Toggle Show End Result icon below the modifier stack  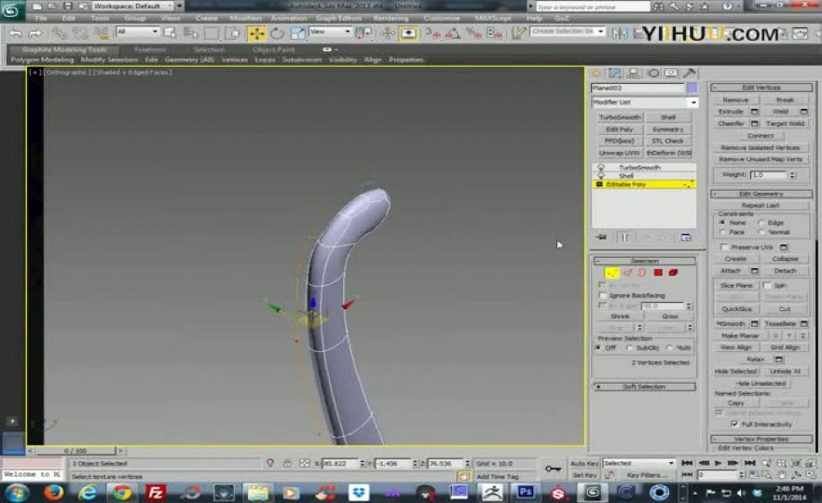coord(624,238)
